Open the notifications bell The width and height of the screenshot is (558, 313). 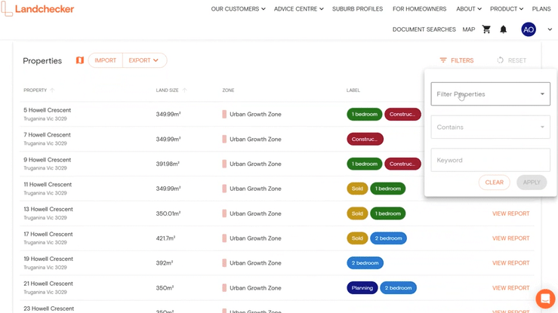[x=503, y=29]
